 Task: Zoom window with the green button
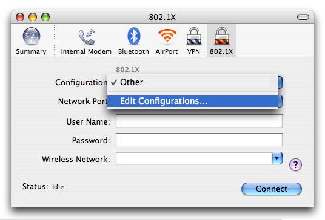pyautogui.click(x=45, y=17)
